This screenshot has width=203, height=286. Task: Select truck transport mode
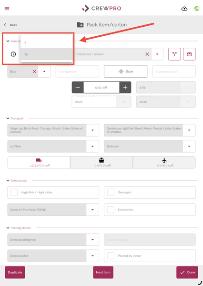tap(39, 162)
